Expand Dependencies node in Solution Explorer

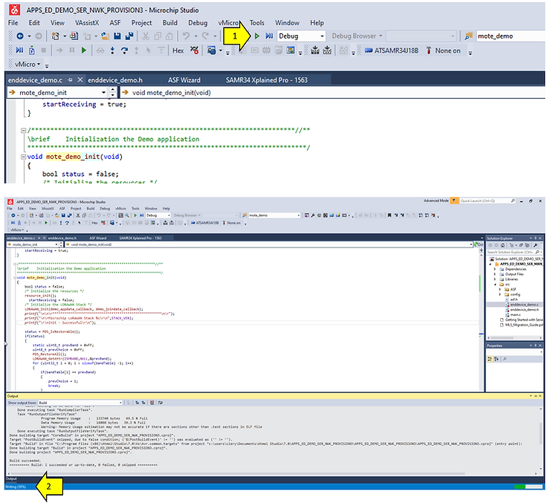tap(495, 269)
